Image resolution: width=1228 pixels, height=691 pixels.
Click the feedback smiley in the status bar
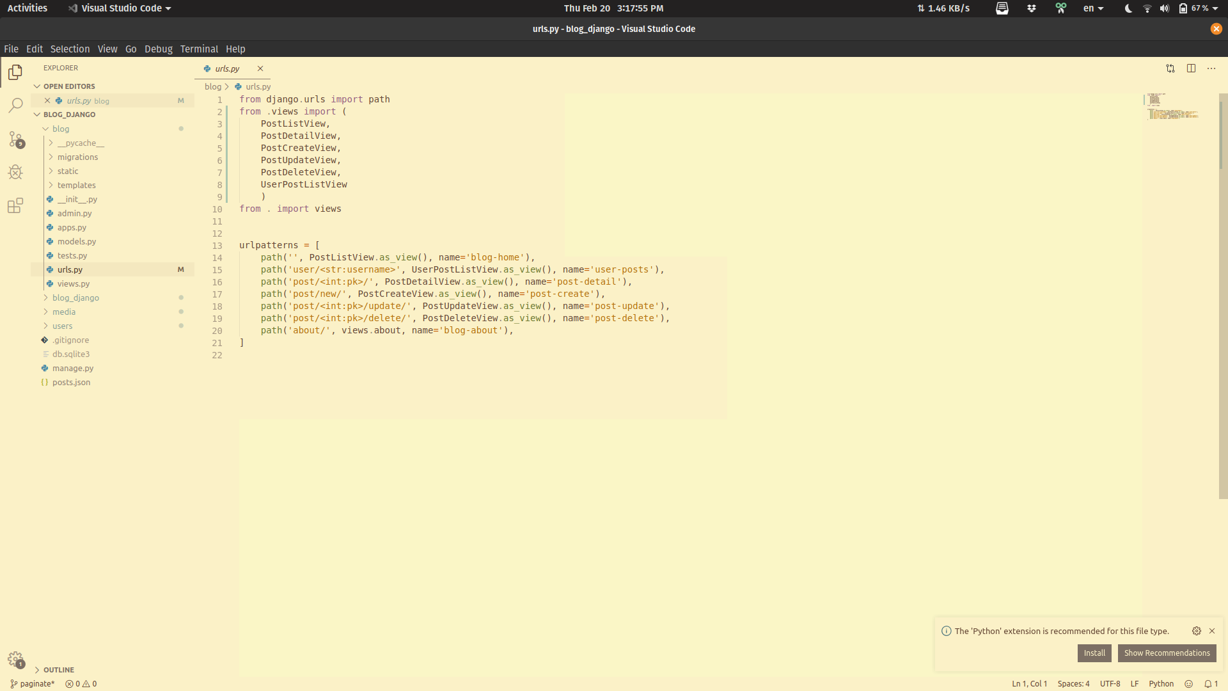tap(1187, 684)
